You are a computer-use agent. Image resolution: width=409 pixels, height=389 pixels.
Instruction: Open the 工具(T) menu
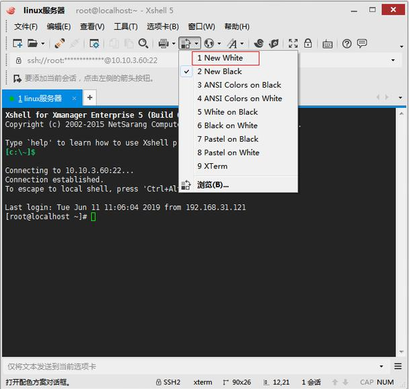[x=125, y=26]
